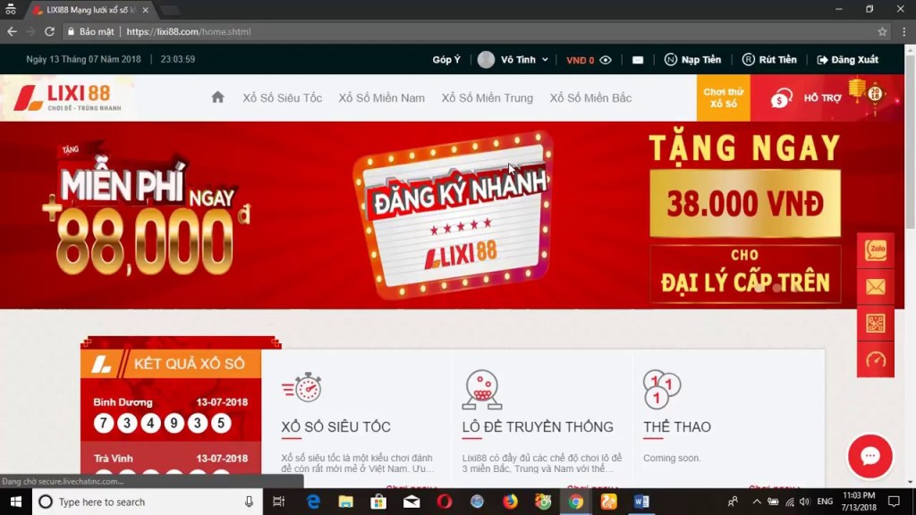The image size is (916, 515).
Task: Select the first banner carousel dot
Action: 759,288
